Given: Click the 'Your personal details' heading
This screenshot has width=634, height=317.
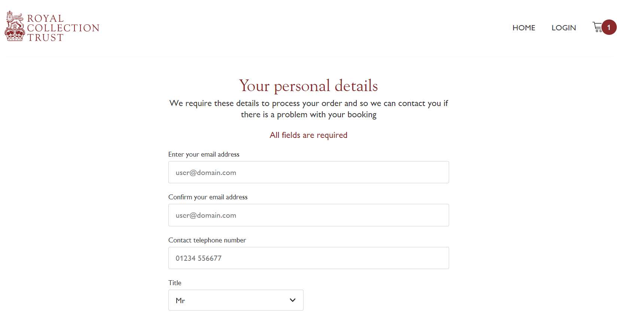Looking at the screenshot, I should click(x=308, y=86).
